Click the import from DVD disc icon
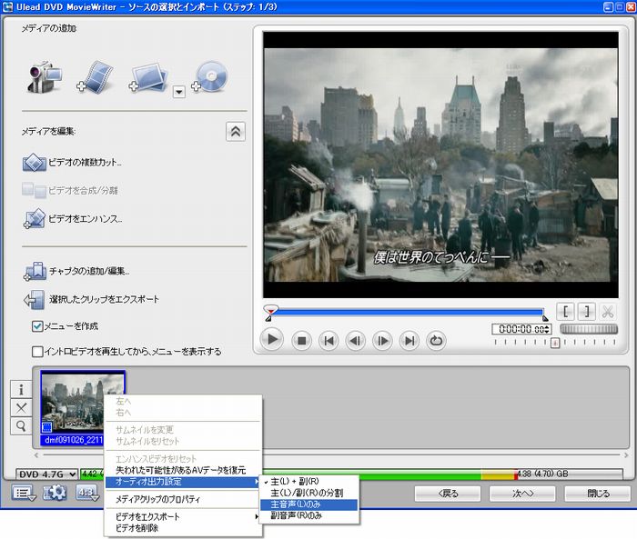 pyautogui.click(x=210, y=76)
